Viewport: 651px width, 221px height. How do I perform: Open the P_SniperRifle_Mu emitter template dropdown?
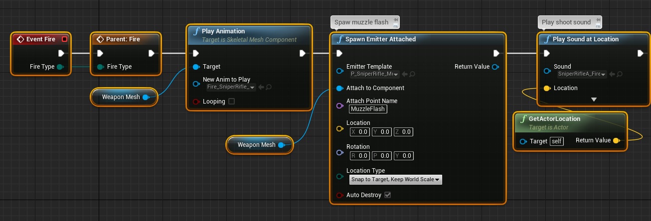375,74
